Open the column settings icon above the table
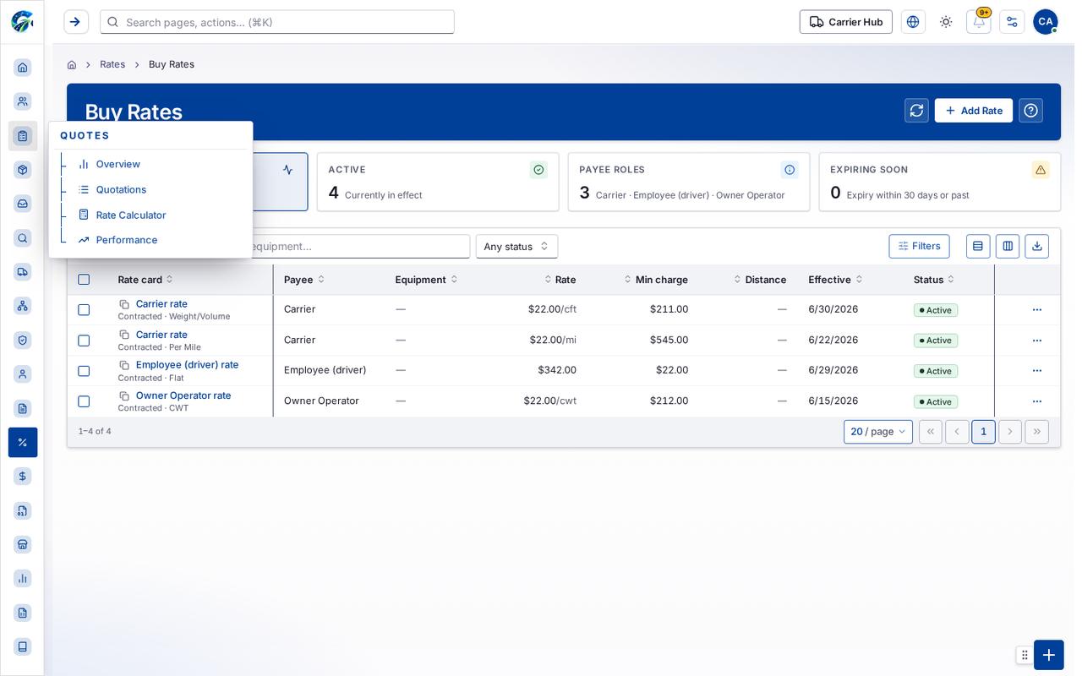 1008,246
